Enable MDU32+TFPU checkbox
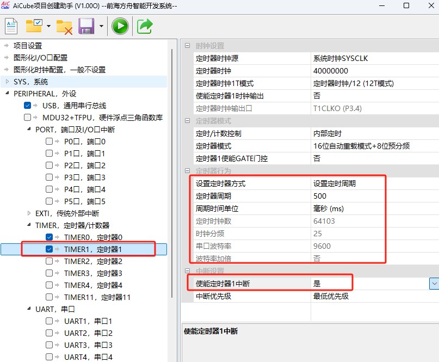Image resolution: width=439 pixels, height=362 pixels. point(27,118)
